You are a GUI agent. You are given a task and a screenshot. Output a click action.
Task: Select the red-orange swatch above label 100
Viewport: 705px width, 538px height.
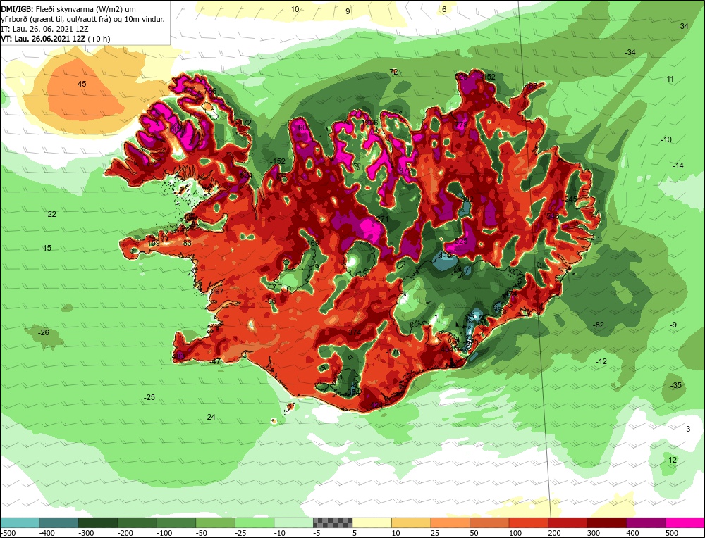pos(528,523)
